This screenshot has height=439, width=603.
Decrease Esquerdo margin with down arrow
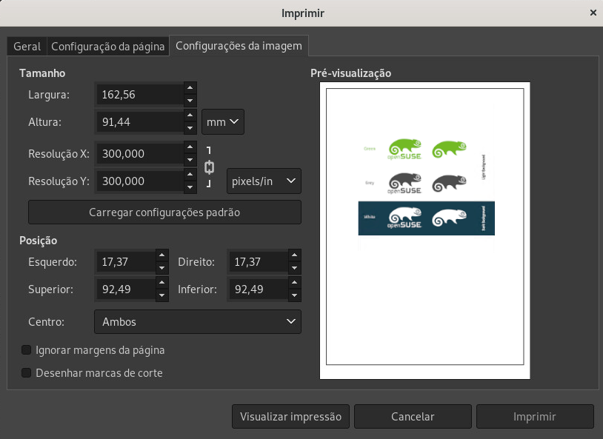(162, 268)
